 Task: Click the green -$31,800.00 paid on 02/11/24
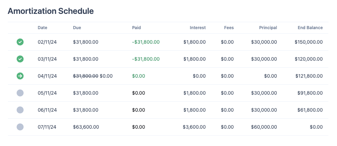[x=146, y=42]
